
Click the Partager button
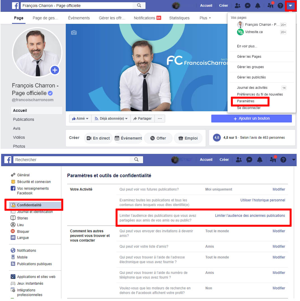[142, 119]
